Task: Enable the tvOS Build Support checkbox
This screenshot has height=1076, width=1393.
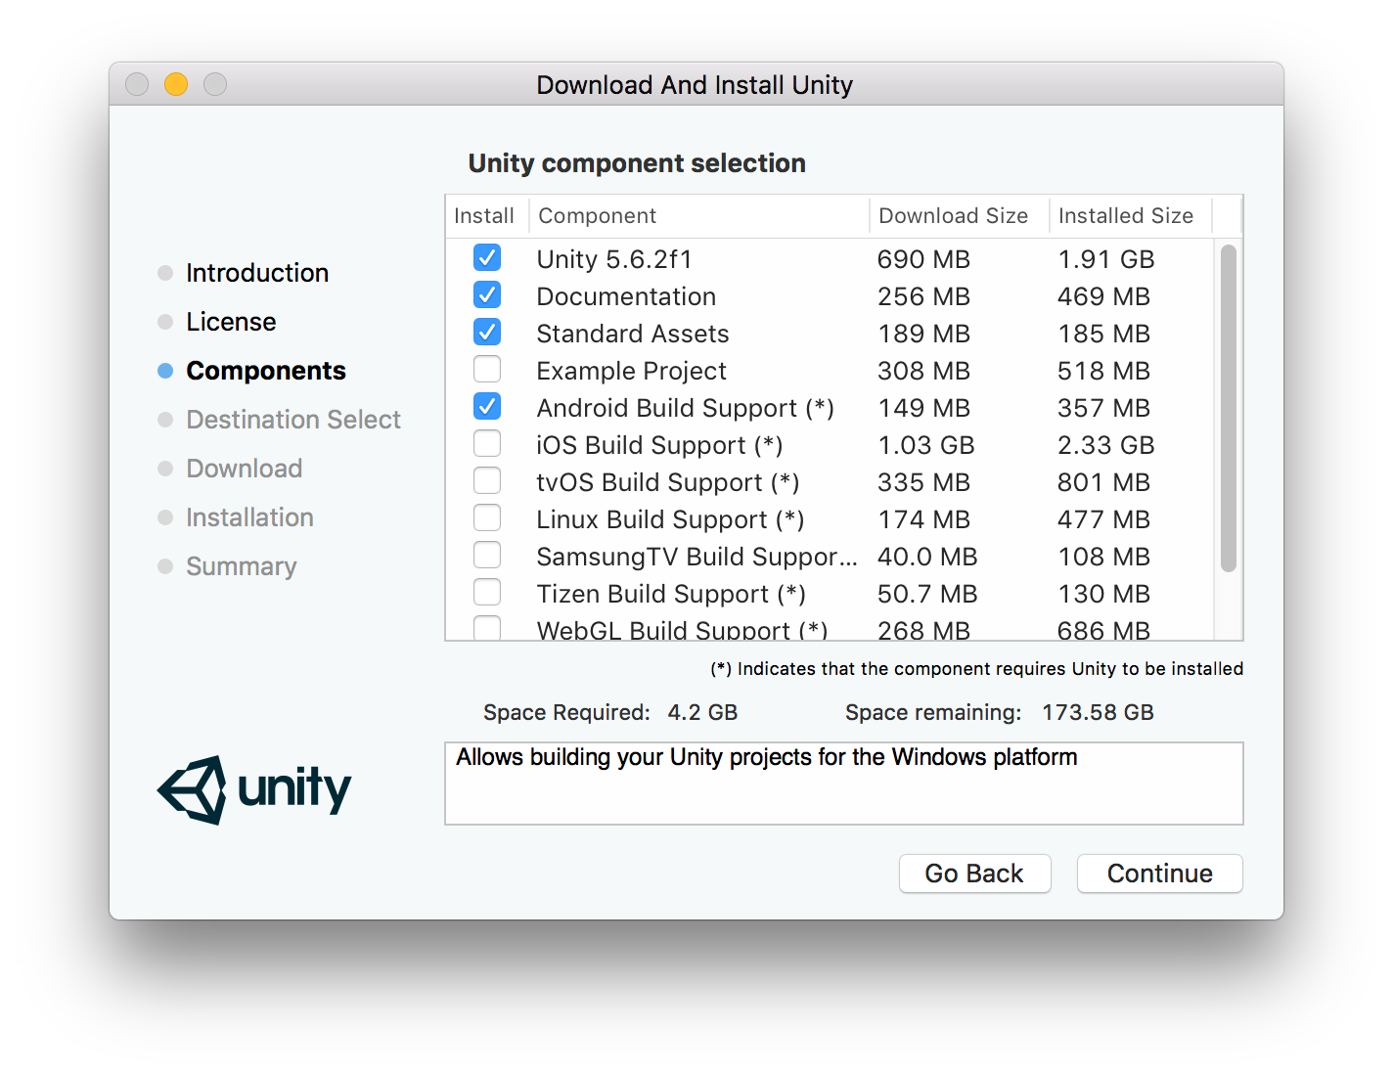Action: (x=487, y=481)
